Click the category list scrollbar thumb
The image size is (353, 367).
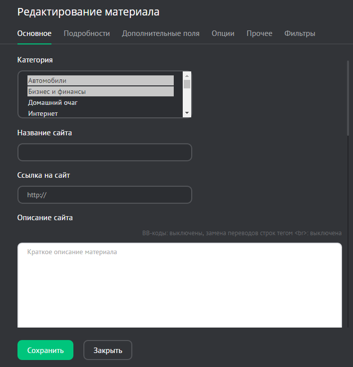point(187,83)
